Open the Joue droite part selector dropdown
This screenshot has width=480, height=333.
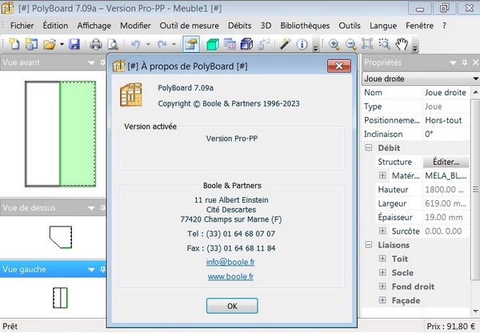point(475,78)
